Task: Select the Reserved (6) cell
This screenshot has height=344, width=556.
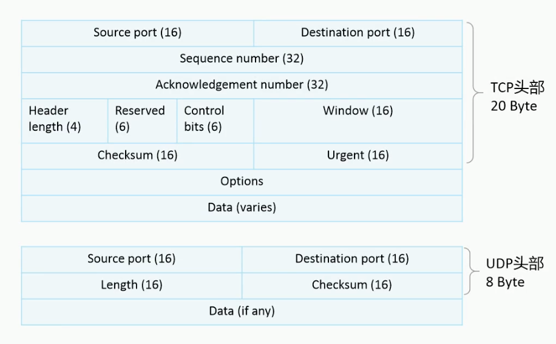Action: [x=142, y=121]
